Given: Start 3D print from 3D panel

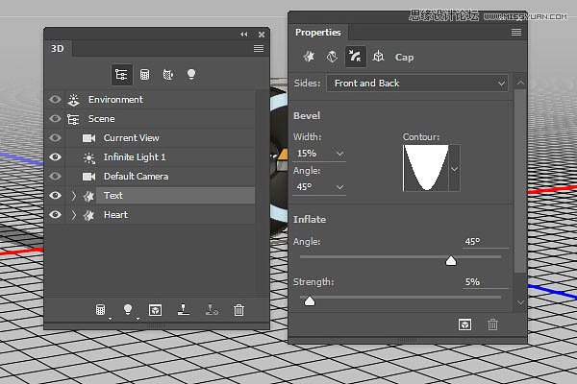Looking at the screenshot, I should (x=184, y=310).
